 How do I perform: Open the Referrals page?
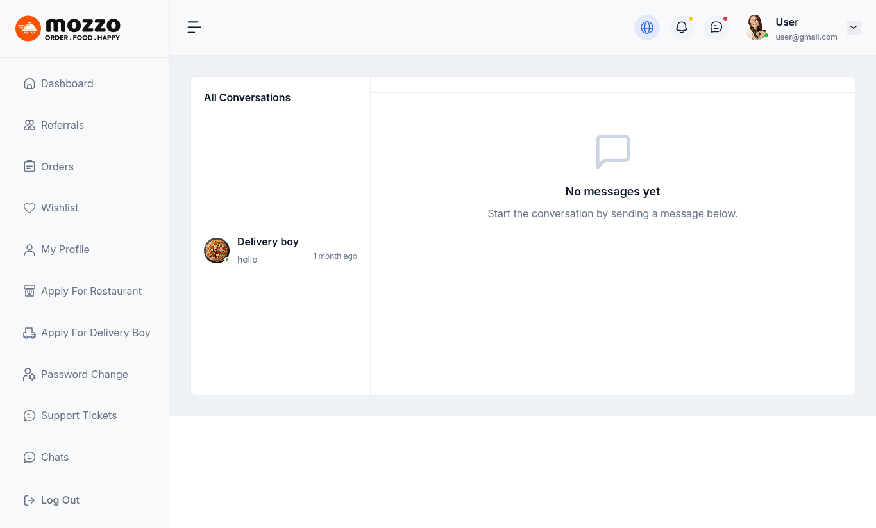coord(62,125)
